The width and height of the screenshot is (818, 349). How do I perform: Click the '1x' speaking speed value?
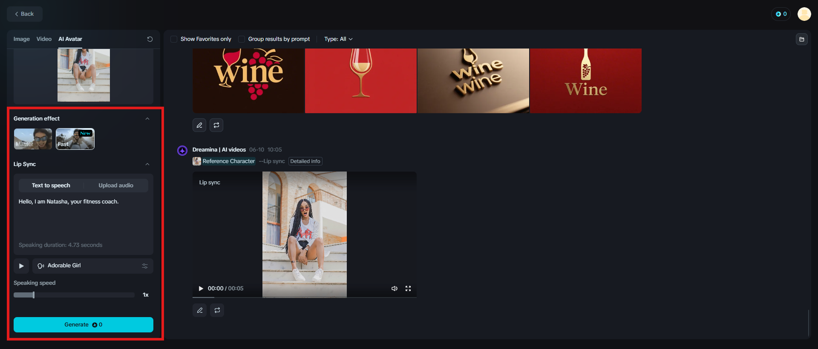[146, 295]
